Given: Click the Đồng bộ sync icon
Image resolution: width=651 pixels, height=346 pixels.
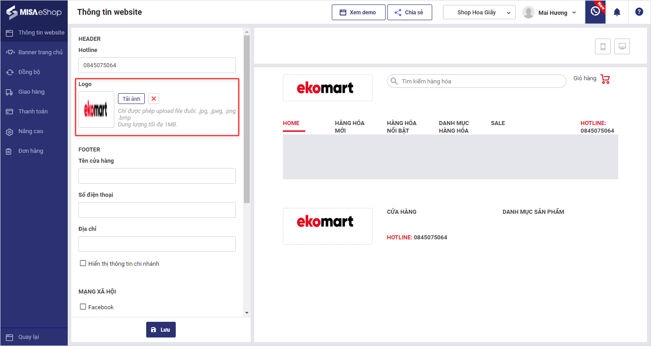Looking at the screenshot, I should coord(9,72).
